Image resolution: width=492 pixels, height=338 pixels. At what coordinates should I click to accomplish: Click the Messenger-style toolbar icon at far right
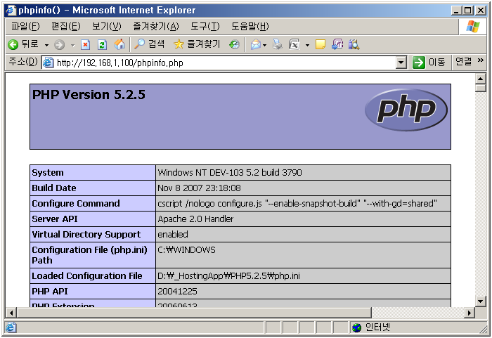pyautogui.click(x=354, y=44)
